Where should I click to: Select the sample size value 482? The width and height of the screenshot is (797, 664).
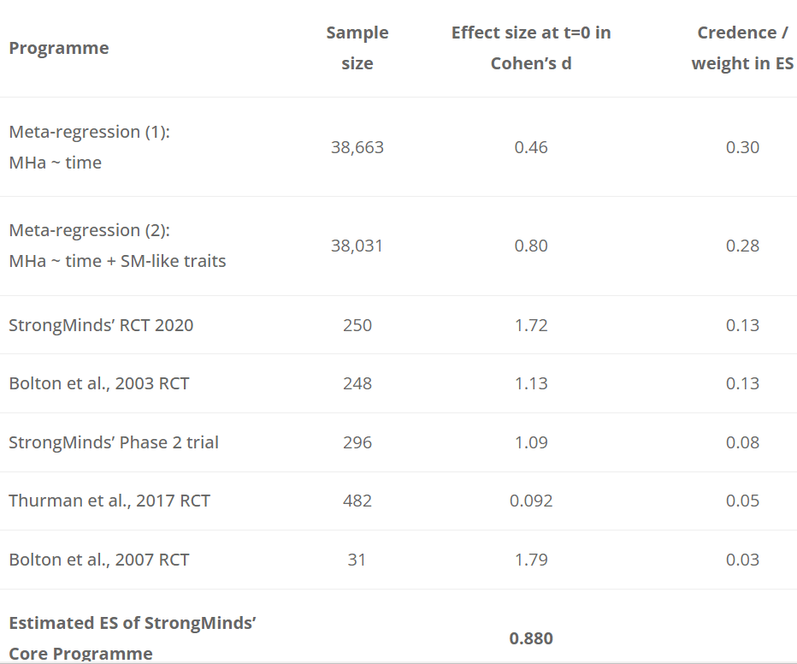pos(357,501)
